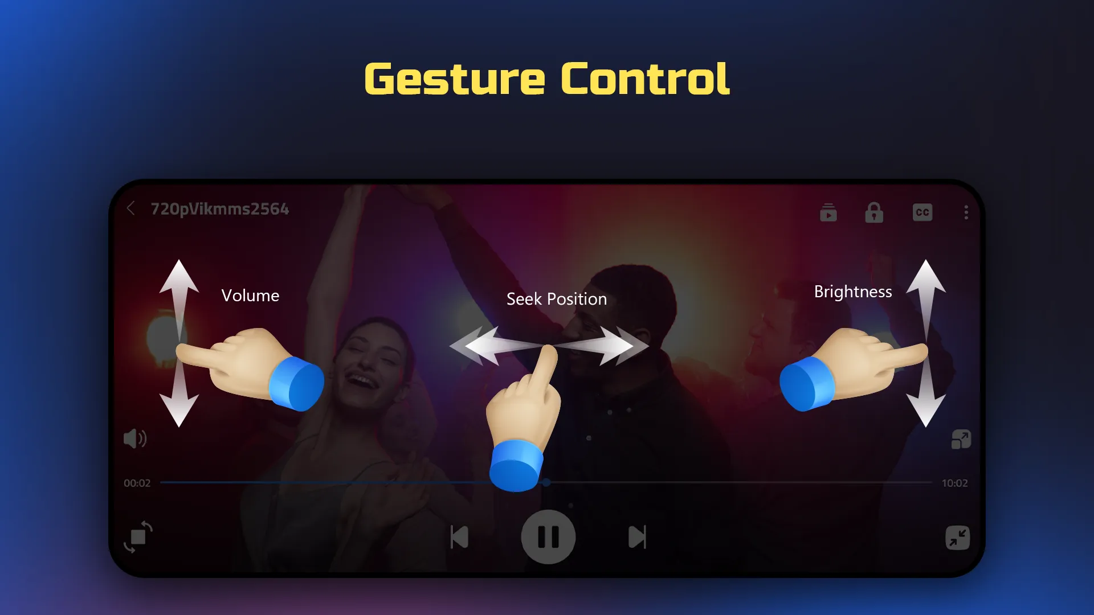Tap the pause button to pause playback

pyautogui.click(x=547, y=536)
